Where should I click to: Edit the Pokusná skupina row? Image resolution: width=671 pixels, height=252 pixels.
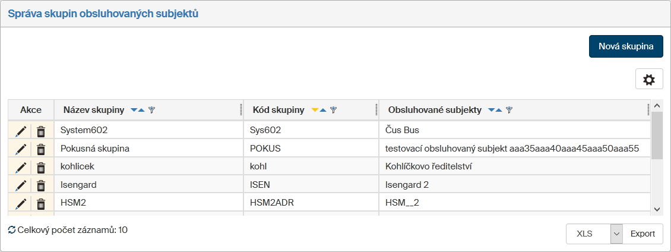[21, 149]
